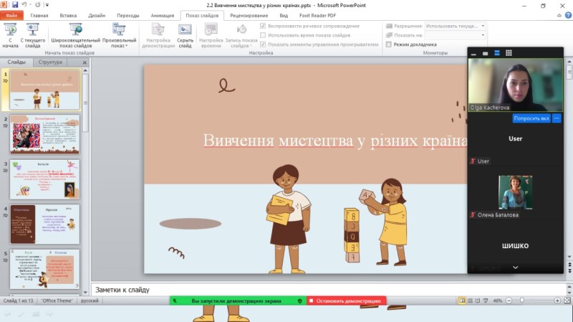The height and width of the screenshot is (322, 573).
Task: Click the undo arrow in quick access toolbar
Action: [25, 4]
